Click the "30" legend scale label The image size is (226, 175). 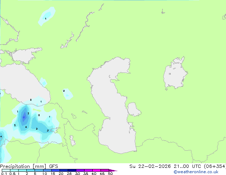pos(77,174)
